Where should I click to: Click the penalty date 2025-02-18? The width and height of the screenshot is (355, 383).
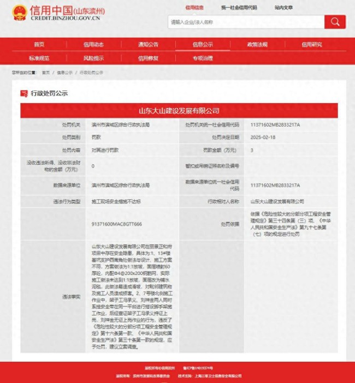[263, 137]
